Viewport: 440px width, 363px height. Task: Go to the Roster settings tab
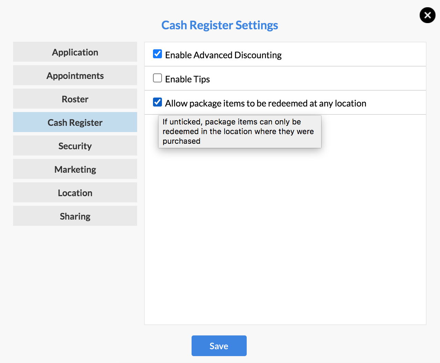(x=75, y=99)
